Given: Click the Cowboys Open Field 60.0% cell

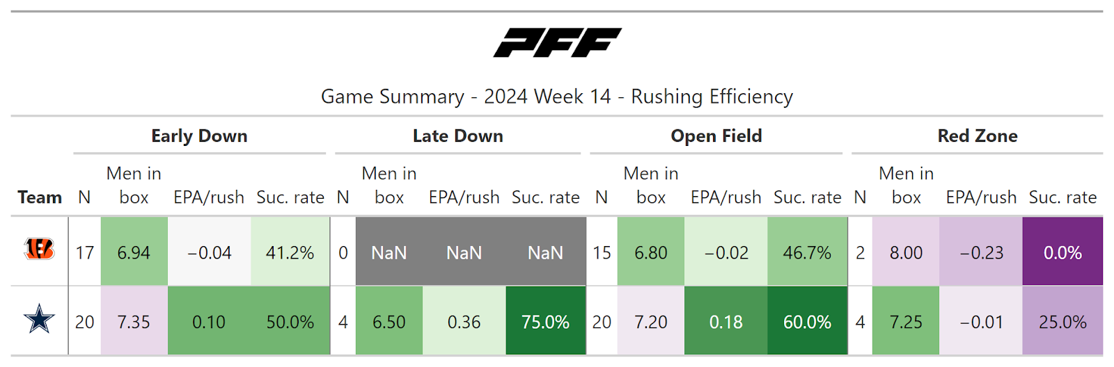Looking at the screenshot, I should click(807, 322).
